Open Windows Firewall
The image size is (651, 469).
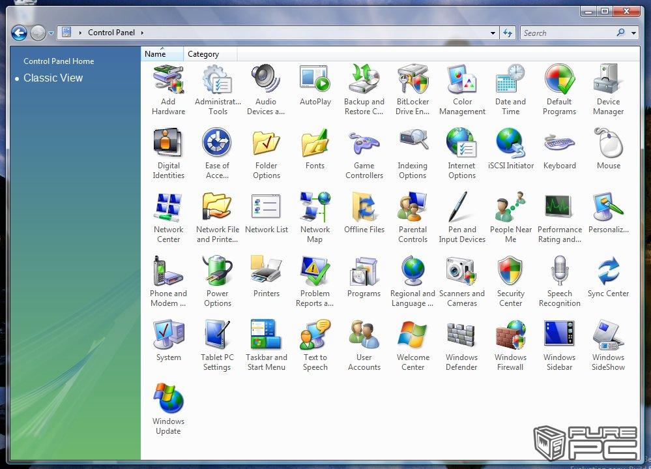tap(510, 346)
